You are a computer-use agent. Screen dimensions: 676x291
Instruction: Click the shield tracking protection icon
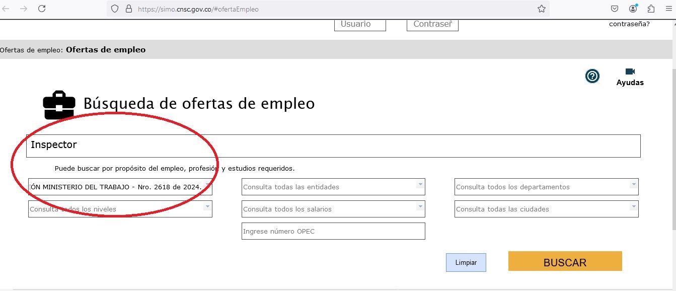click(x=115, y=9)
